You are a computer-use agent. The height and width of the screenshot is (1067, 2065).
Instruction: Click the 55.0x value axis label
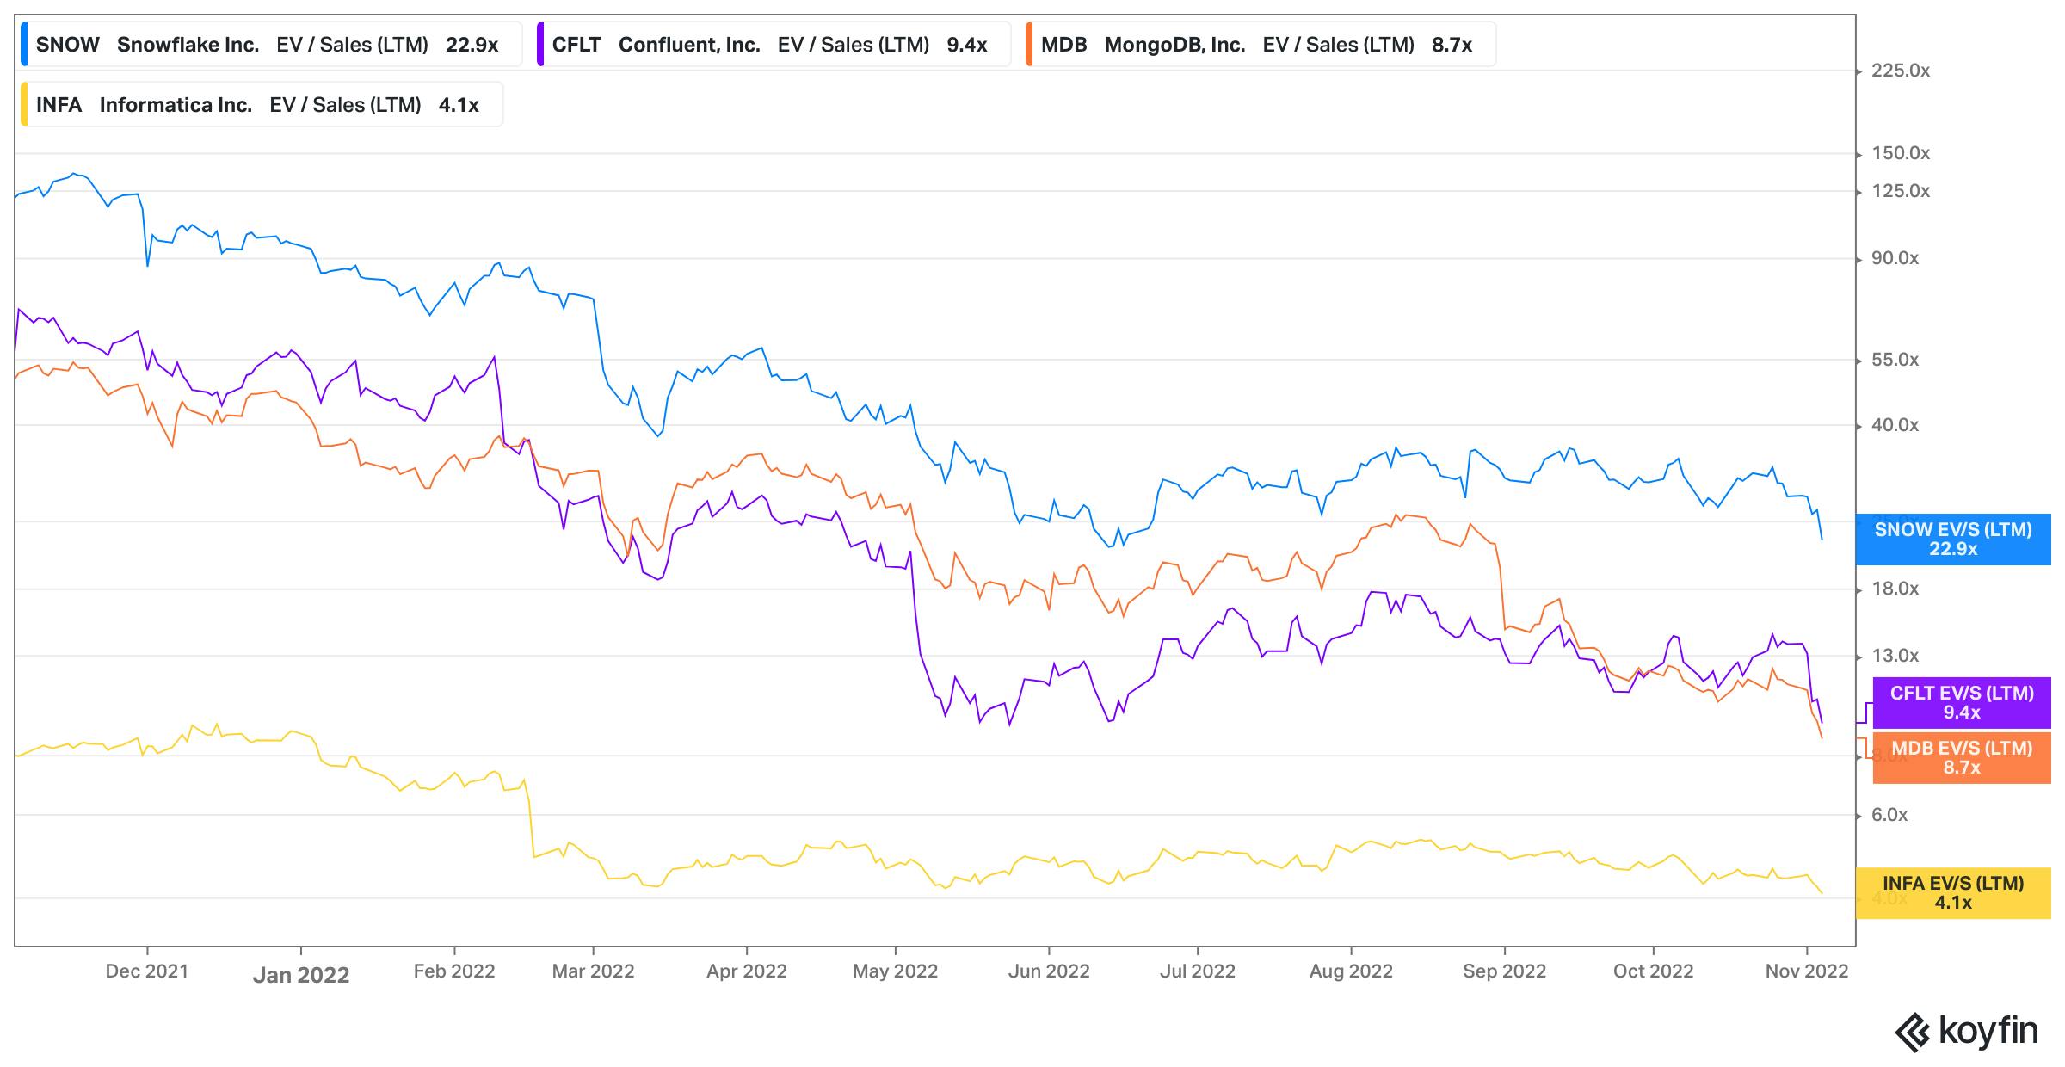(x=1895, y=360)
